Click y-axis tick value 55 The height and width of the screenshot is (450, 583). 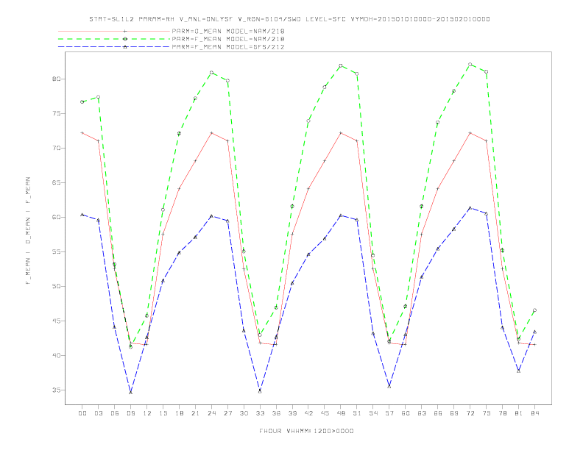[x=56, y=251]
